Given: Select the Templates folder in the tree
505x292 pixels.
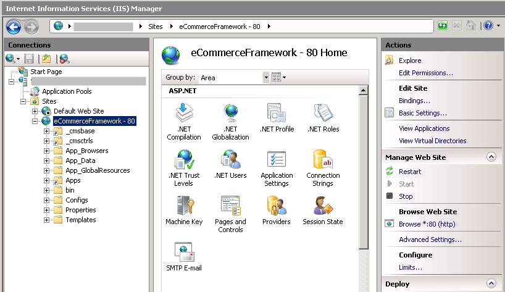Looking at the screenshot, I should click(x=80, y=220).
